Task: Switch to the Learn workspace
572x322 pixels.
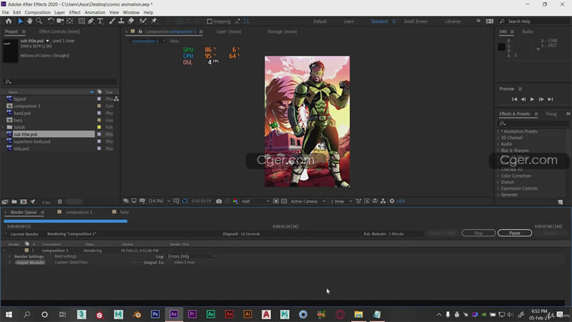Action: (349, 21)
